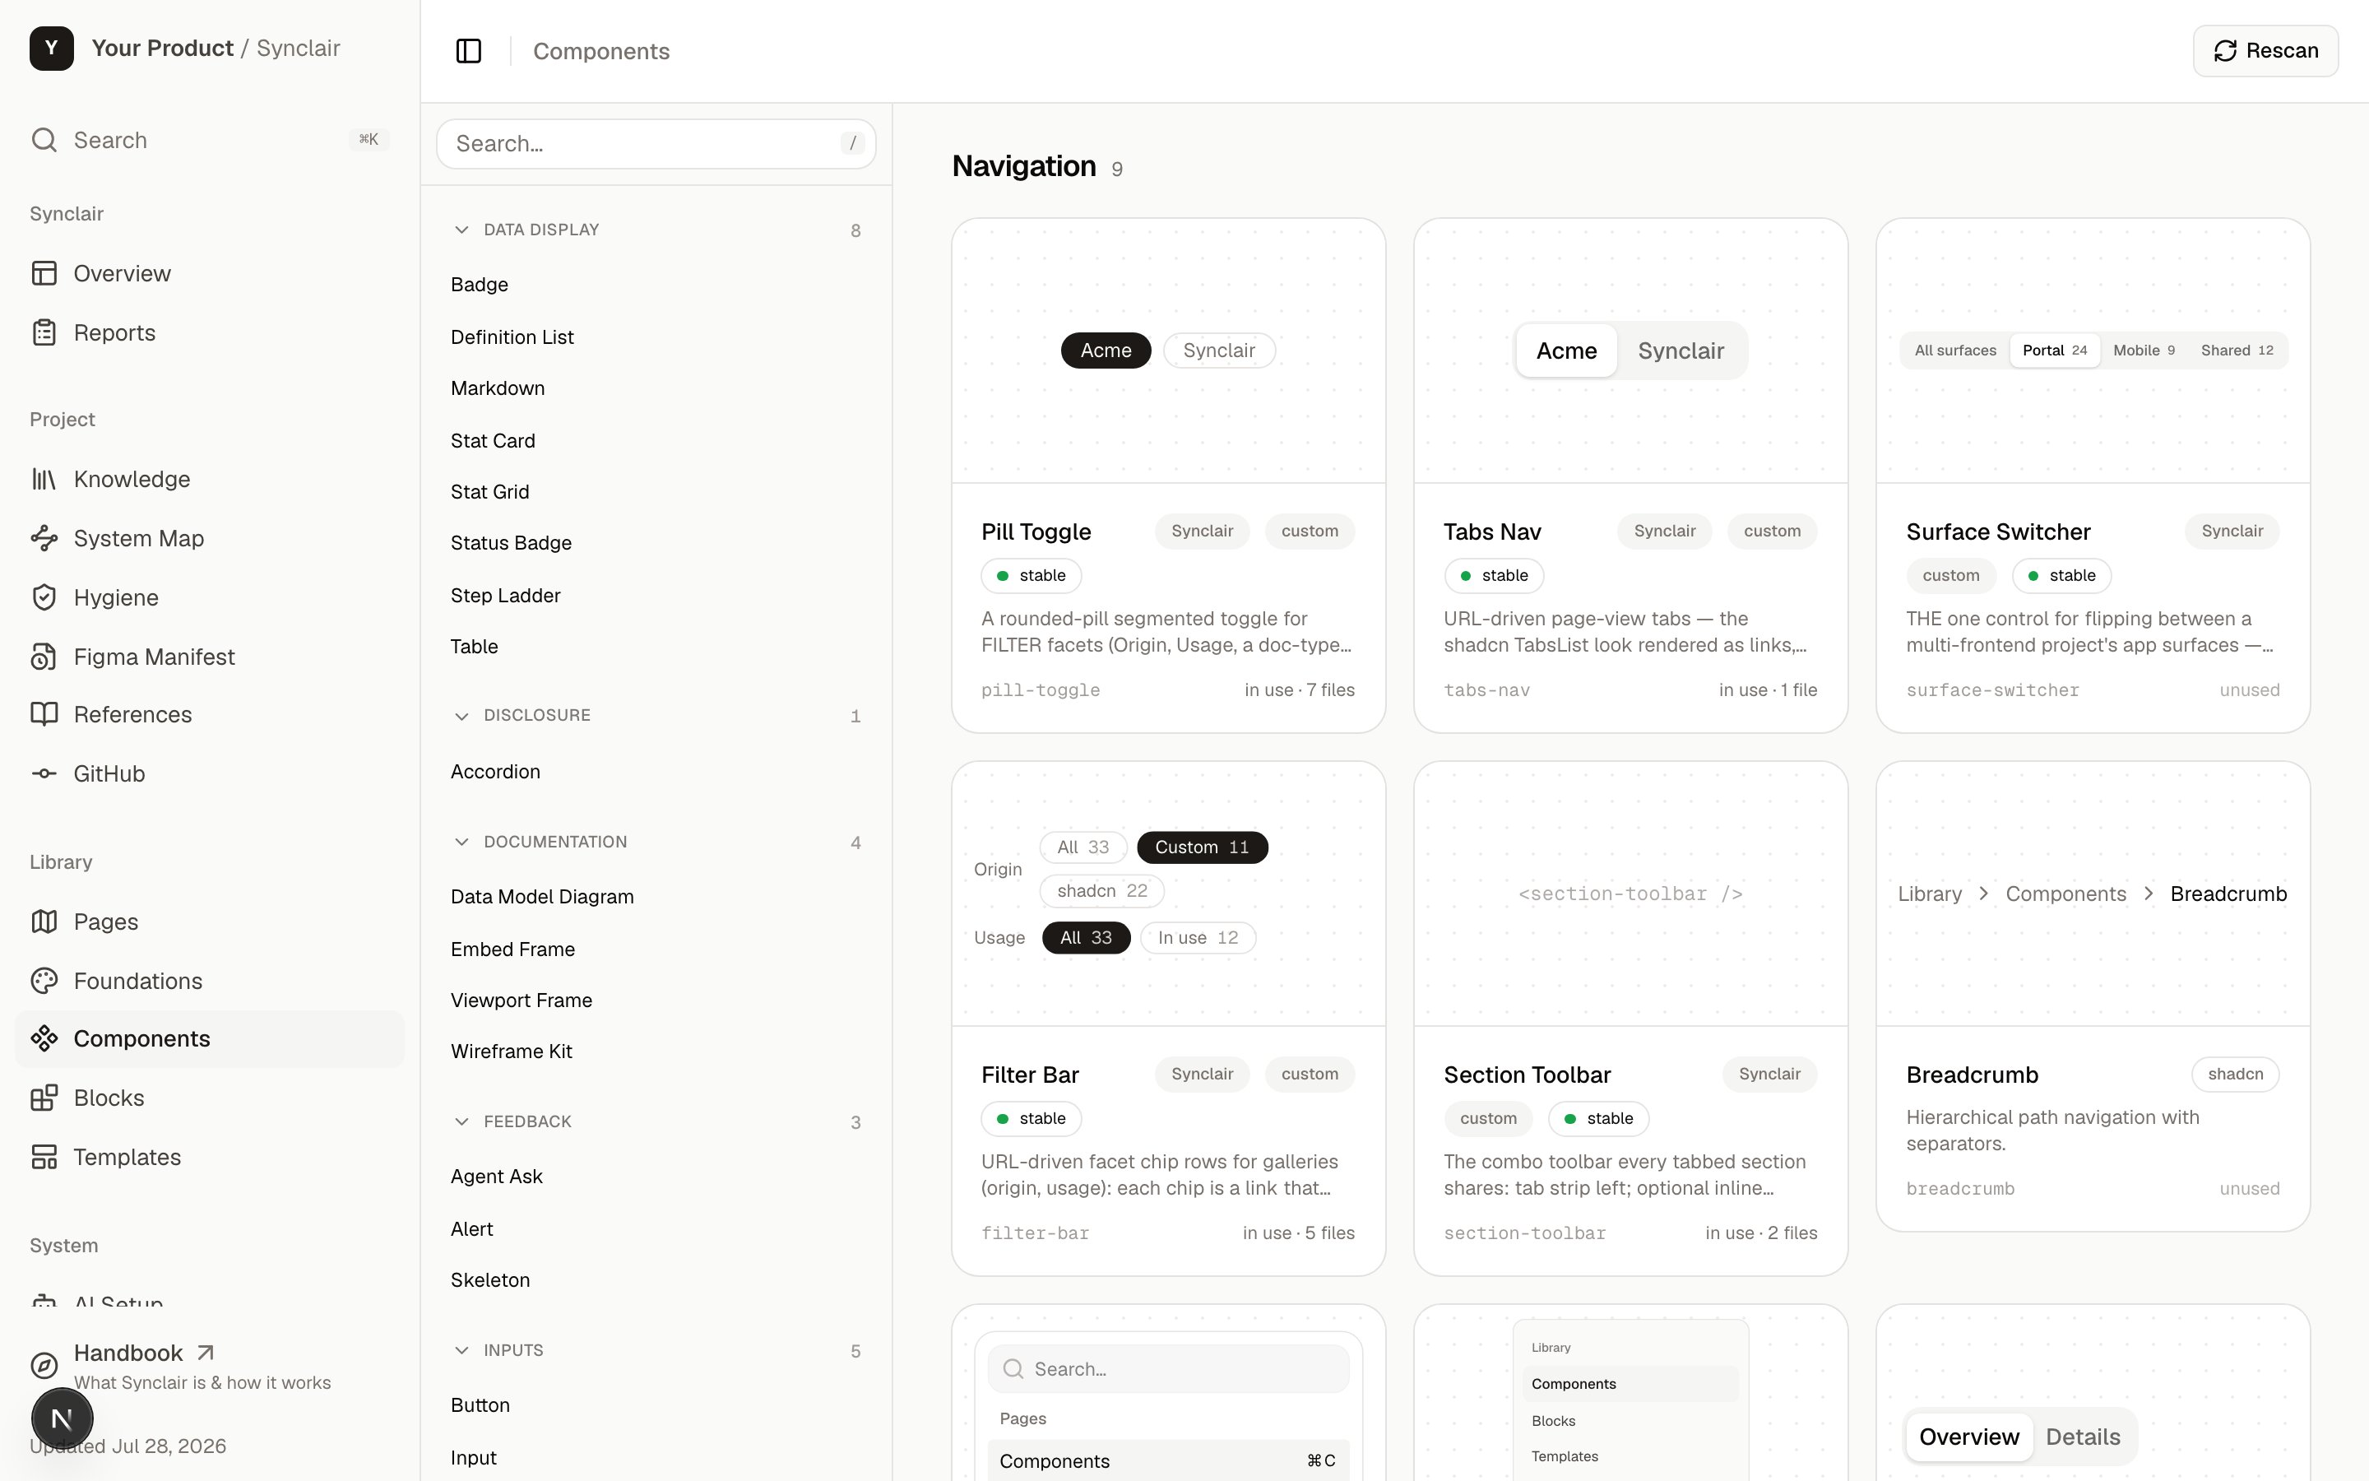Click Components in breadcrumb preview
The image size is (2369, 1481).
click(2065, 894)
